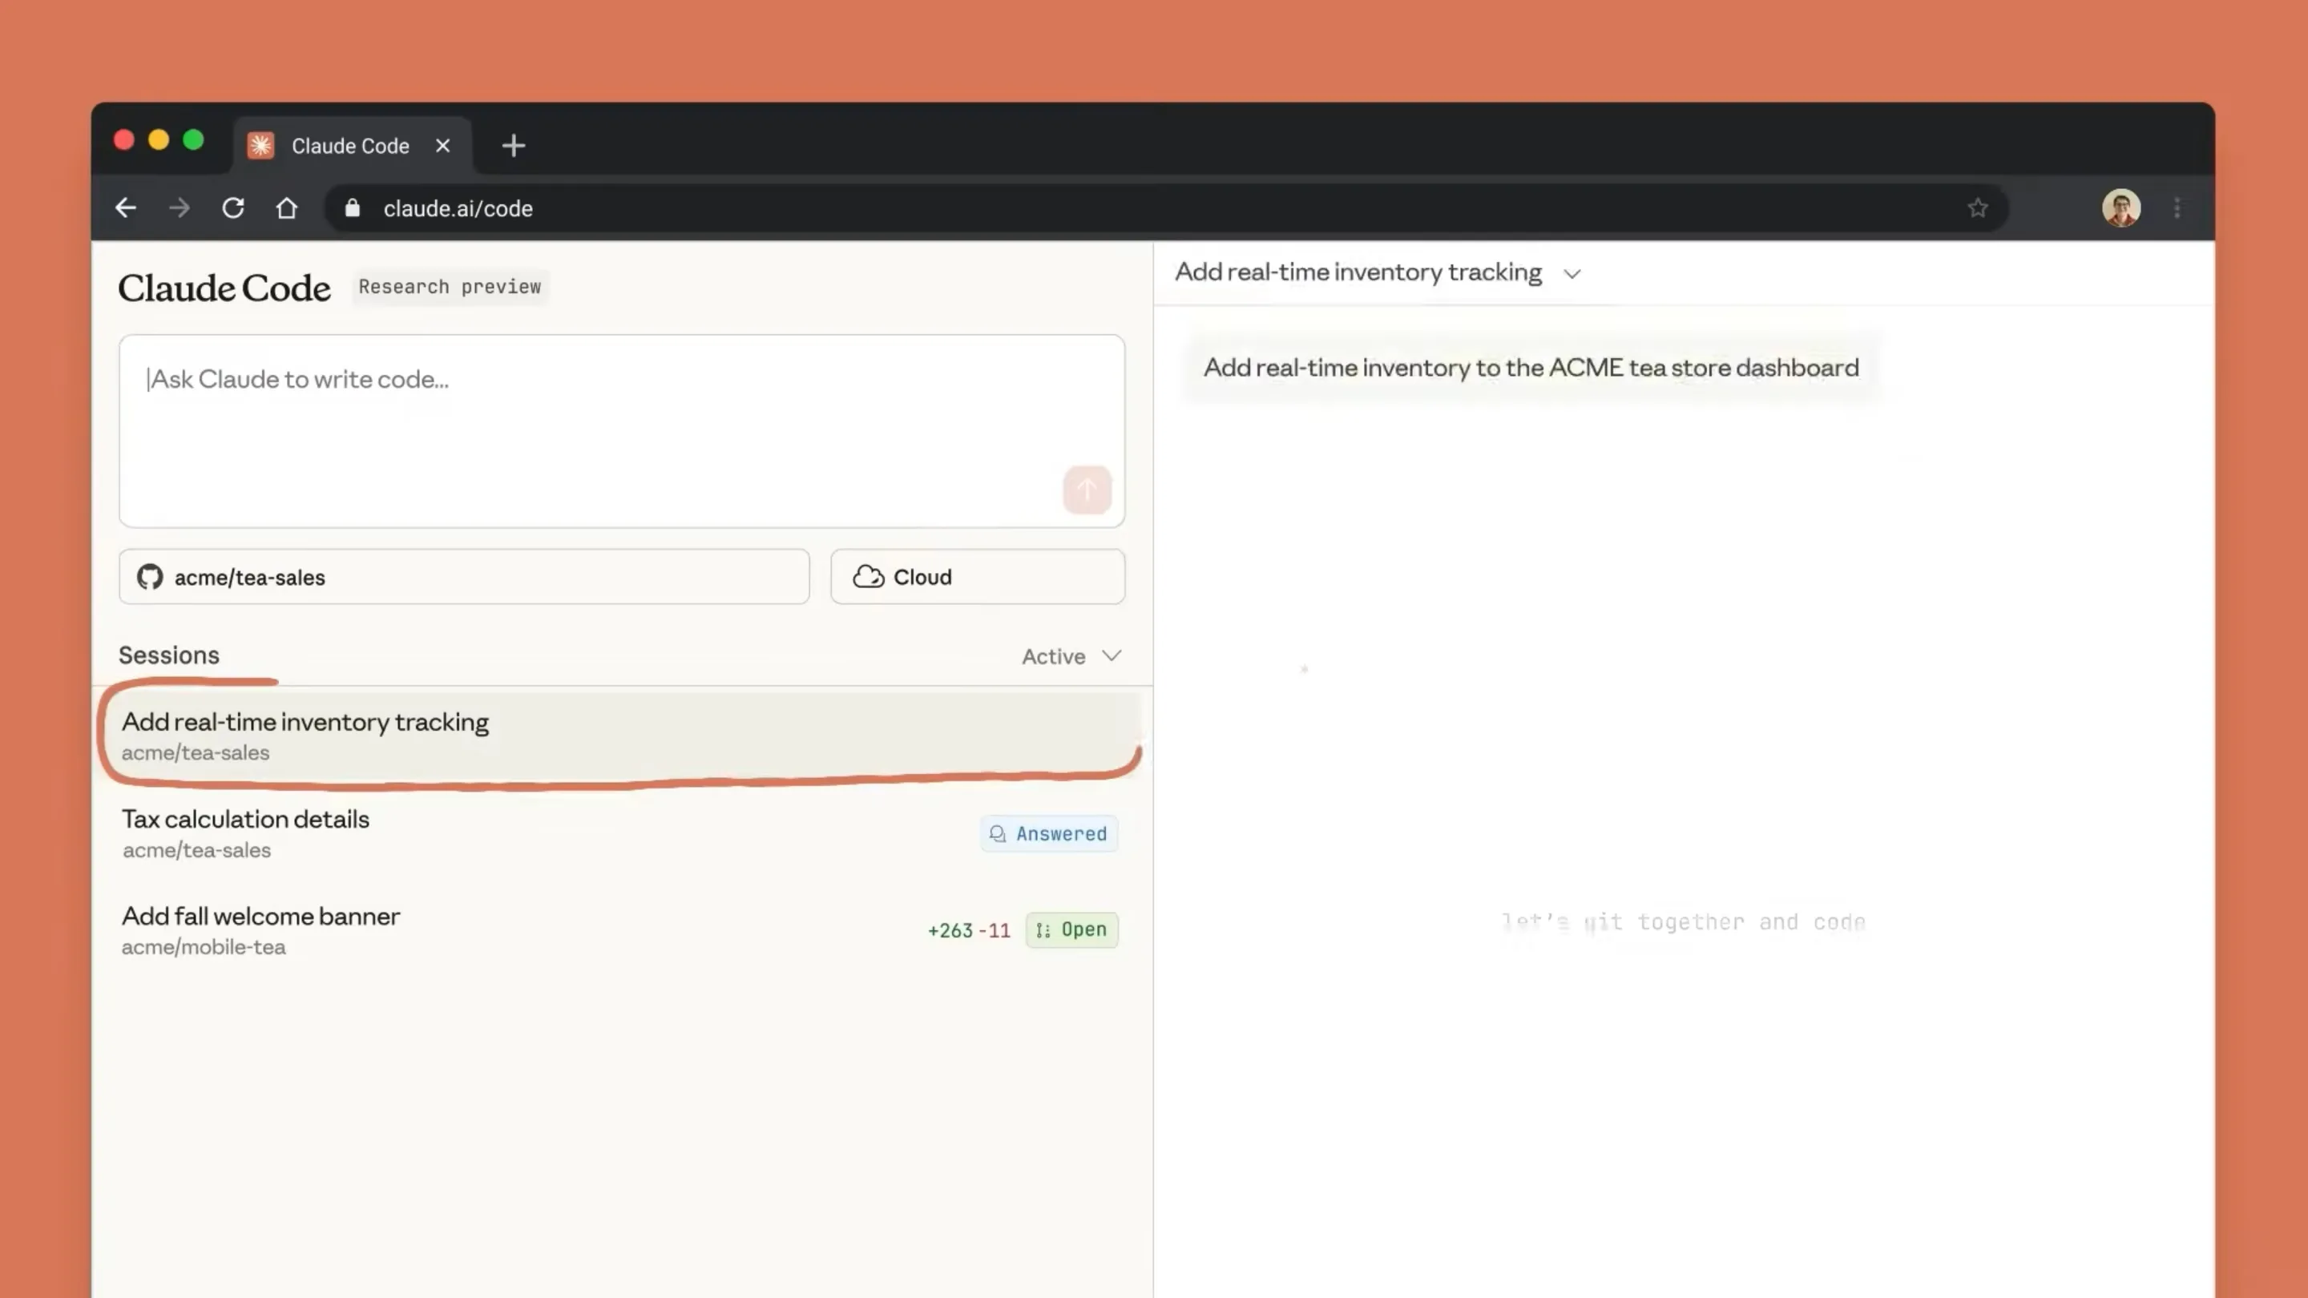Open a new browser tab
The width and height of the screenshot is (2308, 1298).
tap(514, 145)
